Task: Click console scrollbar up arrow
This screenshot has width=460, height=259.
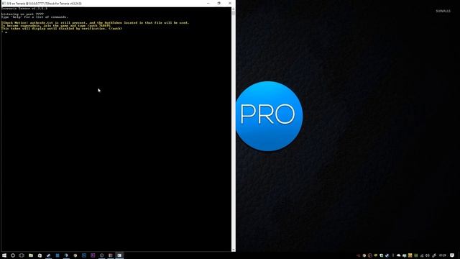Action: tap(234, 9)
